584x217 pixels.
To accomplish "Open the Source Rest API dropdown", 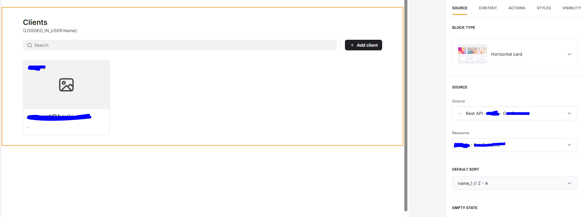I will [515, 113].
